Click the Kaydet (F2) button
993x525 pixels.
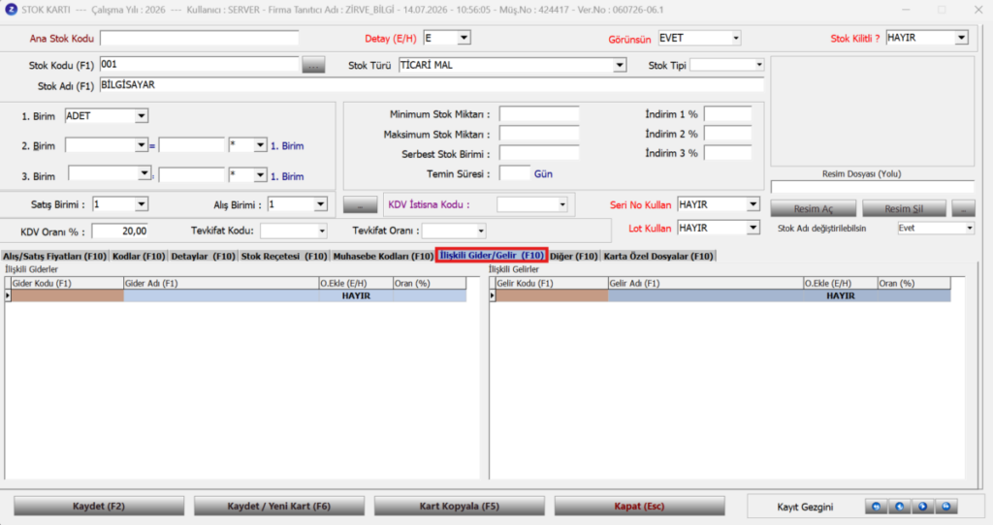99,506
